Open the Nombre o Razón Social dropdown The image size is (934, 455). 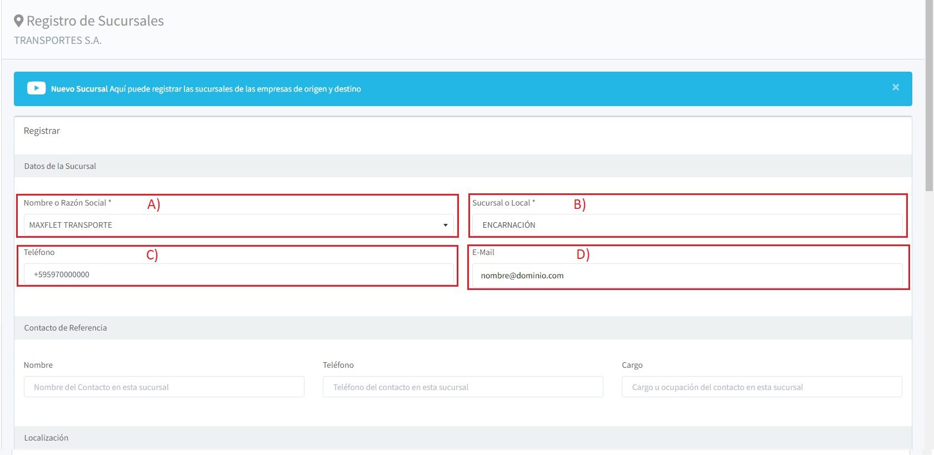[x=238, y=225]
